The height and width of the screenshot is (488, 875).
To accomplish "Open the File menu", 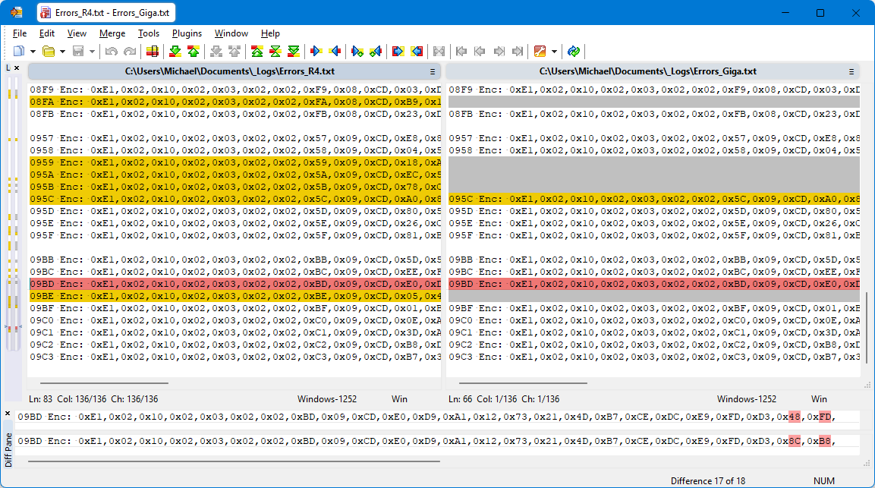I will click(20, 33).
